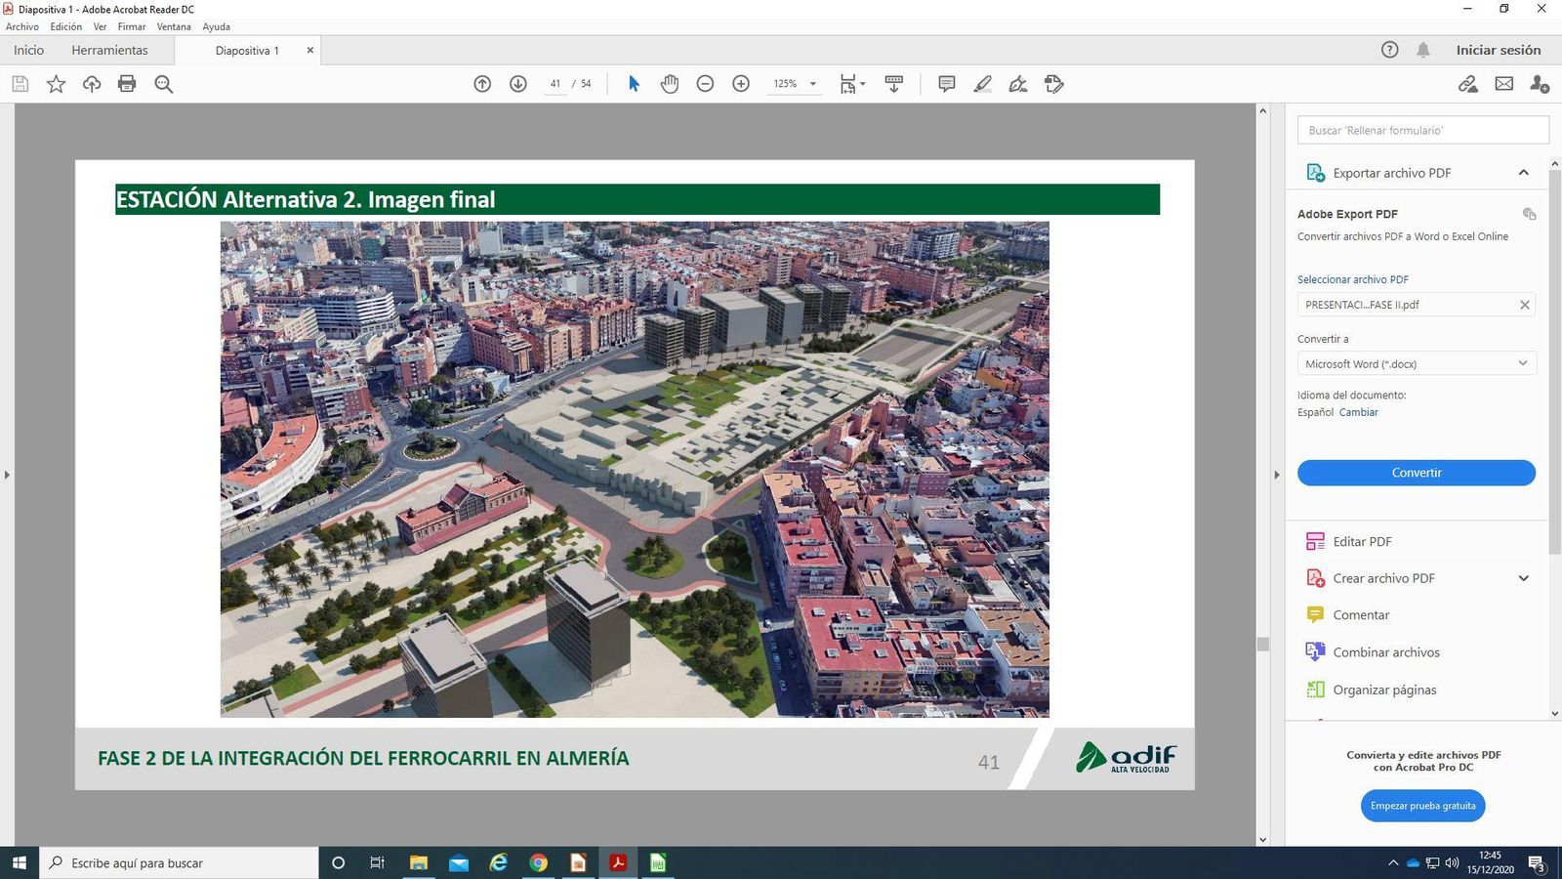
Task: Send file by email via envelope icon
Action: (1503, 84)
